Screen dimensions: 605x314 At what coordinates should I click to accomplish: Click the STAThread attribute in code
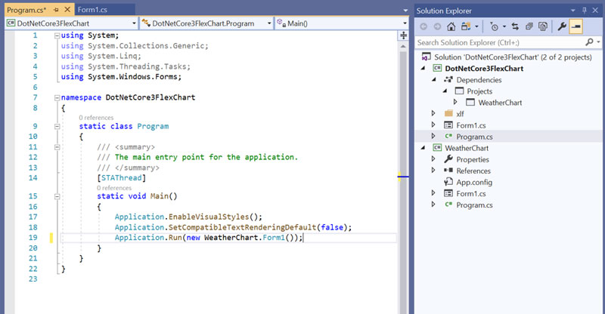click(x=121, y=178)
